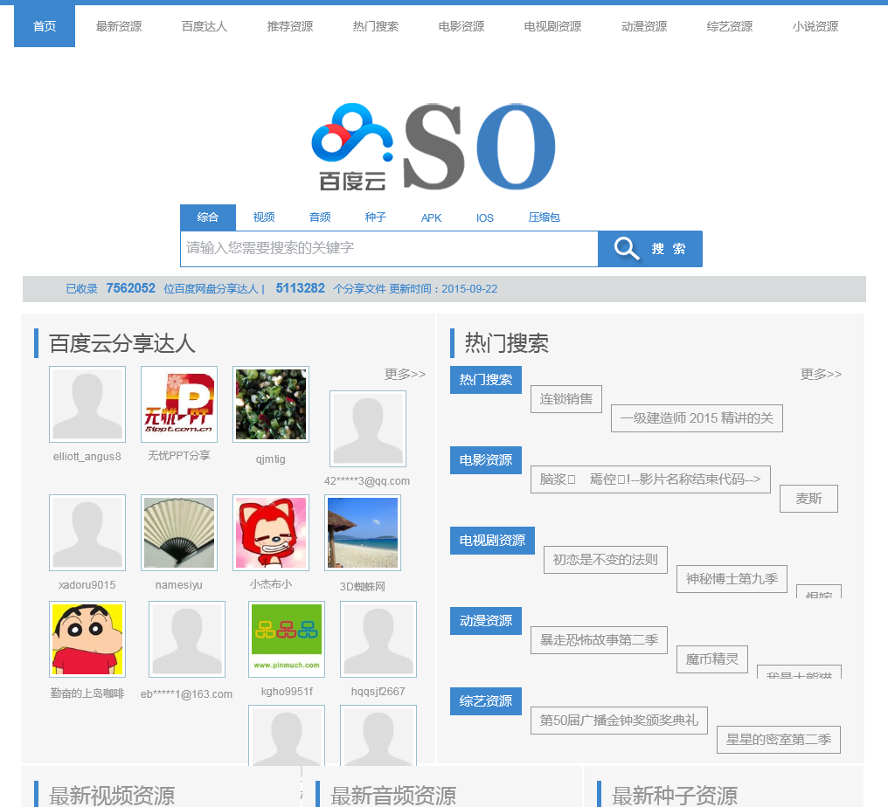Open kgho9951f pinmuch avatar
Viewport: 888px width, 807px height.
(x=287, y=639)
